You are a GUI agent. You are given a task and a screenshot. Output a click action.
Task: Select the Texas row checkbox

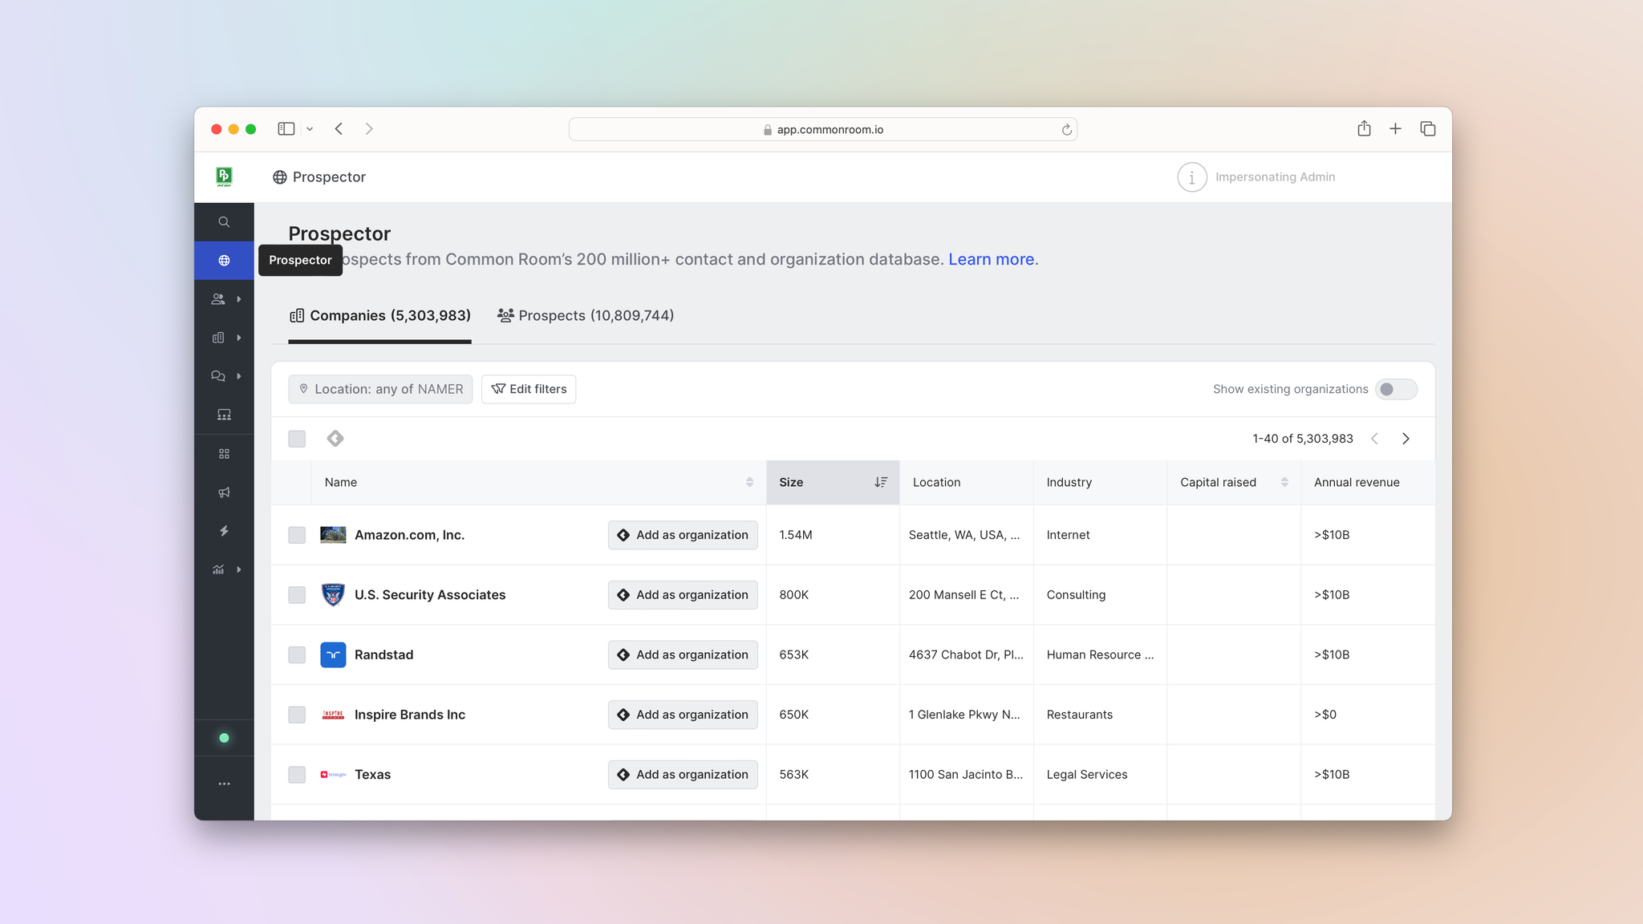coord(297,775)
